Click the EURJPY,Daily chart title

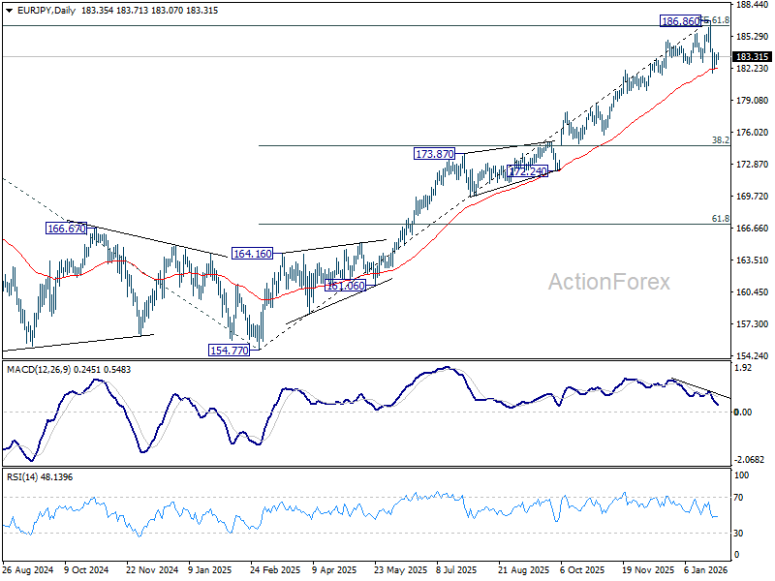(x=46, y=11)
